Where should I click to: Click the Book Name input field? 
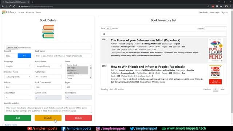[x=63, y=56]
